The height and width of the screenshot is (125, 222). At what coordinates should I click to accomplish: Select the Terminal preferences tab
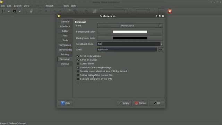tap(65, 59)
